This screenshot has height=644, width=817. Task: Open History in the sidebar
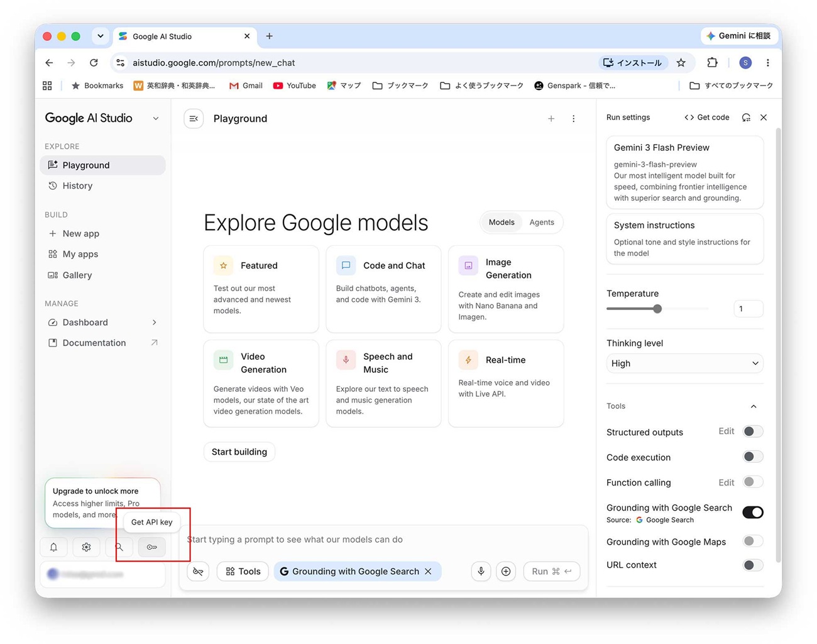click(103, 186)
